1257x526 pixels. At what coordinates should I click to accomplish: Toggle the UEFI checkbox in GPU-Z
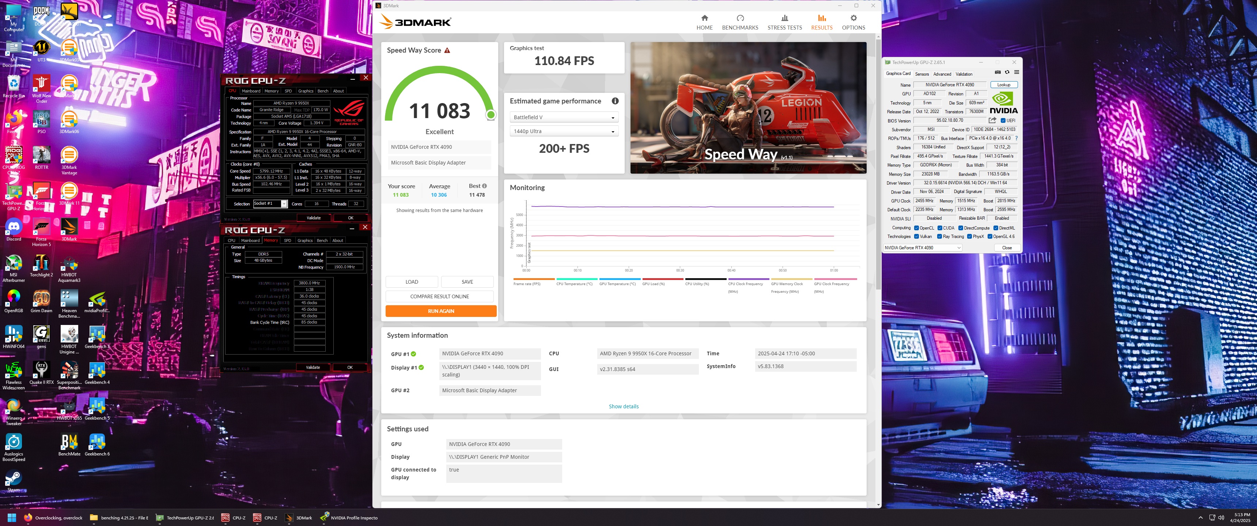(1003, 121)
